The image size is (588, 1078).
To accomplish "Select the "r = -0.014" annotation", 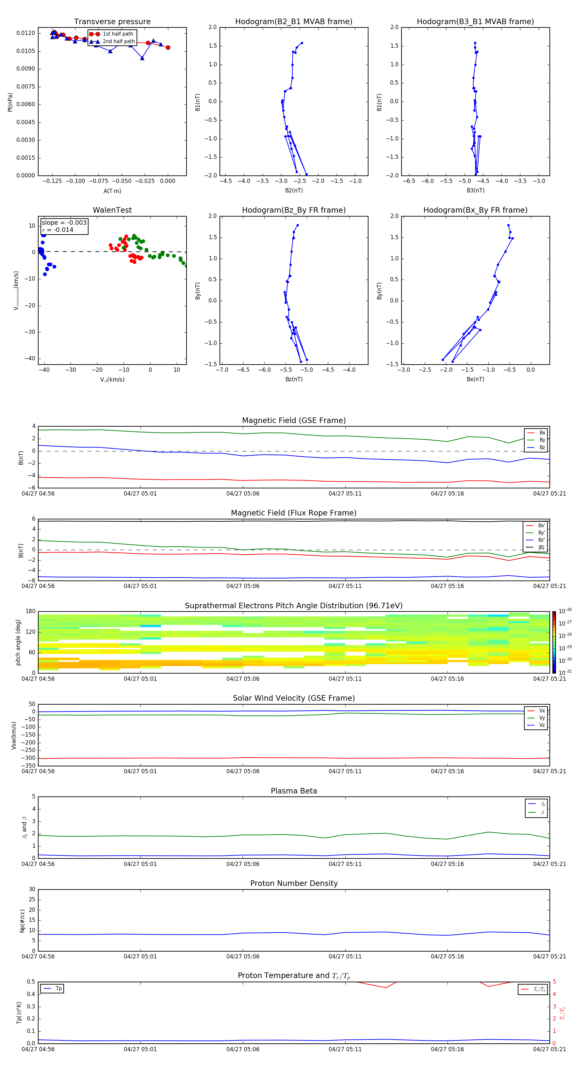I will pyautogui.click(x=57, y=230).
